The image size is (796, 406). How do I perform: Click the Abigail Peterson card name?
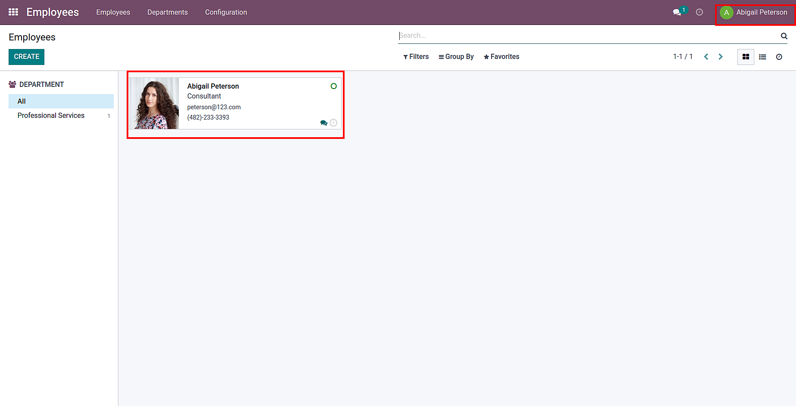213,86
